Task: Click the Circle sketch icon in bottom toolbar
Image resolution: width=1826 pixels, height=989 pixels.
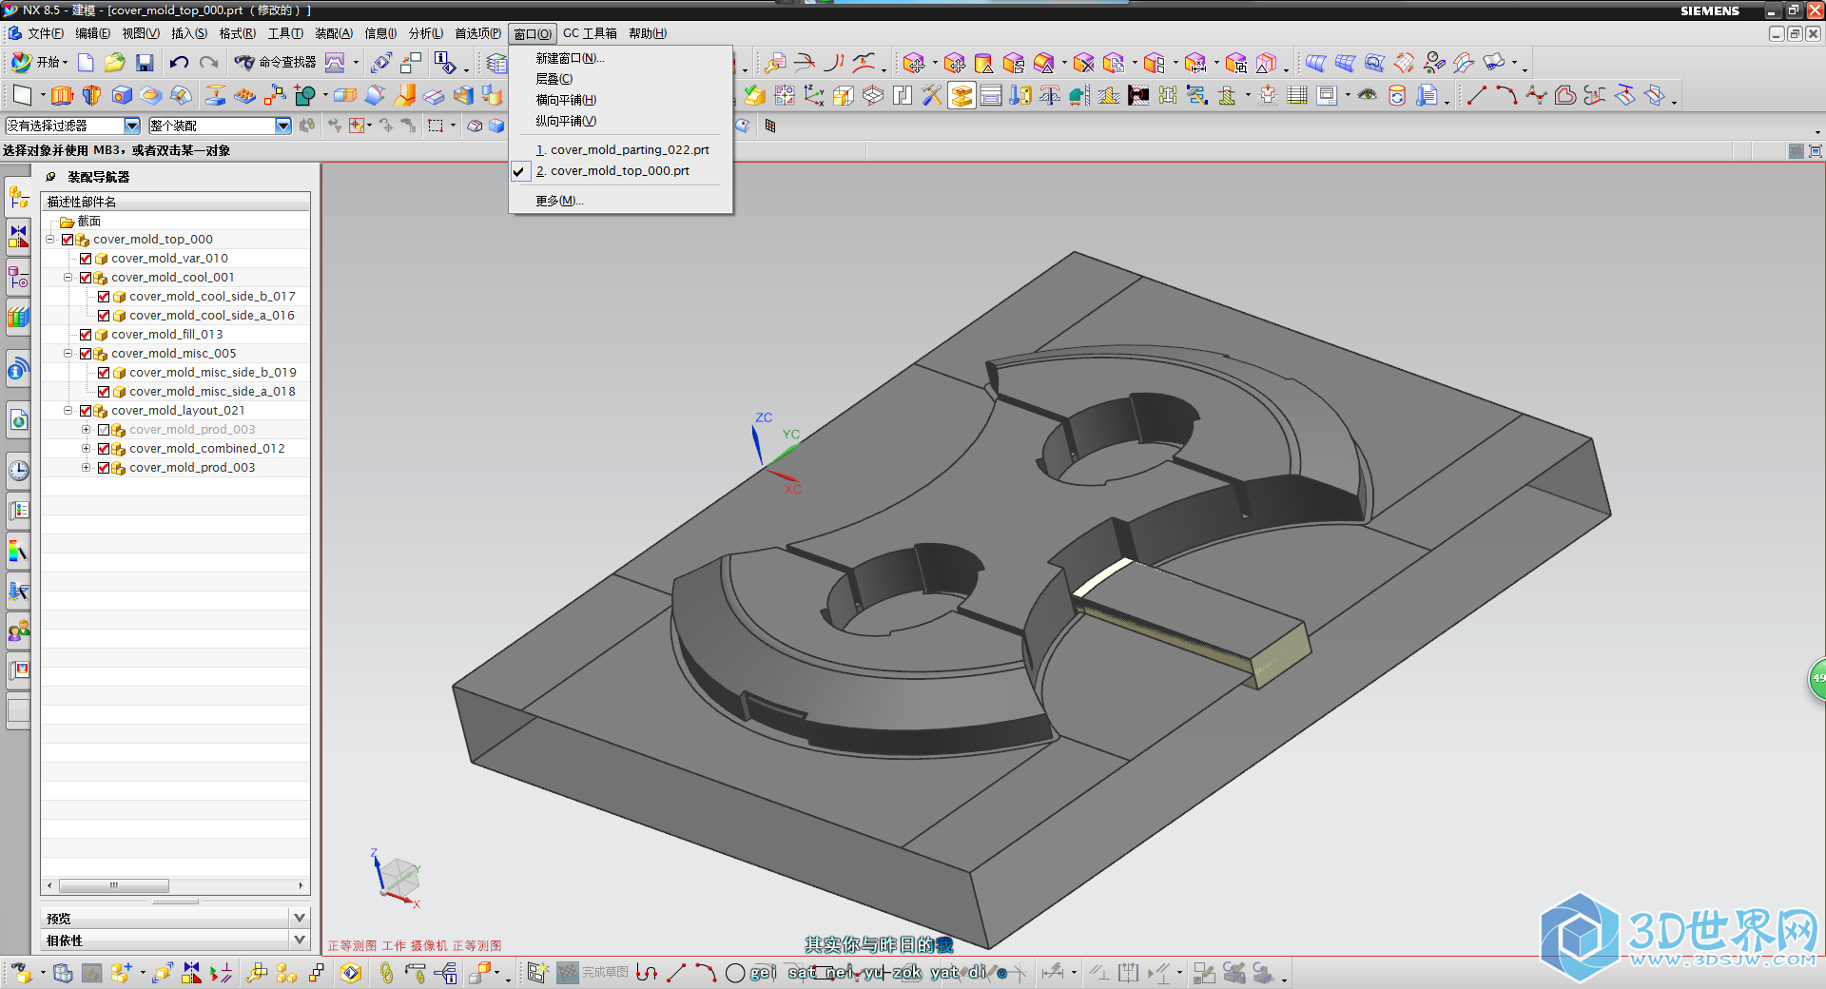Action: (735, 973)
